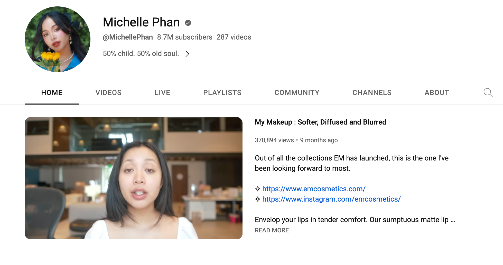Select the HOME tab
503x265 pixels.
click(x=52, y=93)
